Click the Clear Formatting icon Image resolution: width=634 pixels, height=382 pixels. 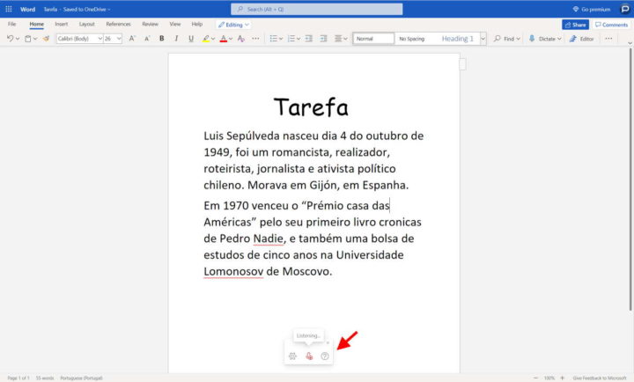pos(241,39)
